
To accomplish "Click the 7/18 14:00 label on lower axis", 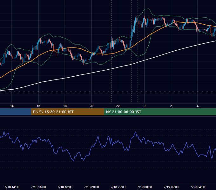I will (x=12, y=187).
